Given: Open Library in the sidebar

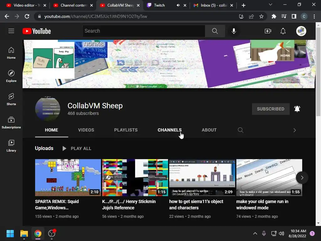Looking at the screenshot, I should [11, 146].
